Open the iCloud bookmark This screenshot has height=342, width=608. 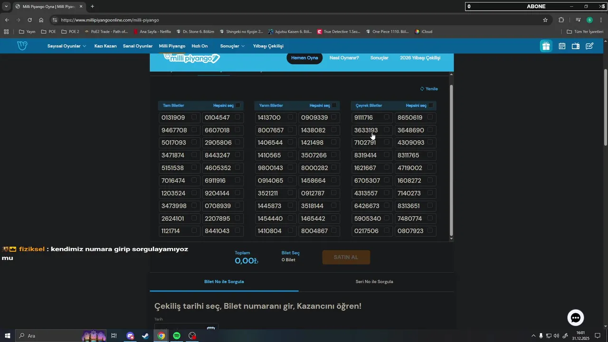pos(424,32)
